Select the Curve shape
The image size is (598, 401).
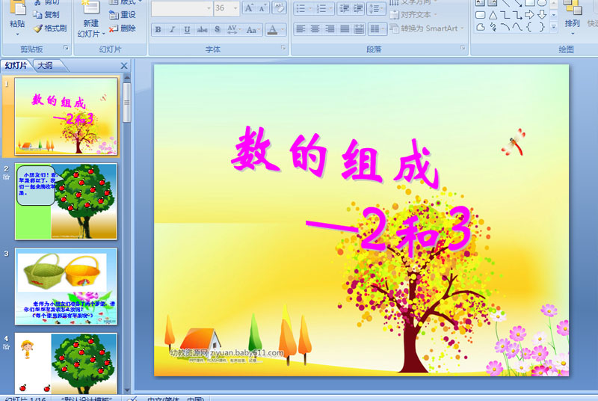517,27
